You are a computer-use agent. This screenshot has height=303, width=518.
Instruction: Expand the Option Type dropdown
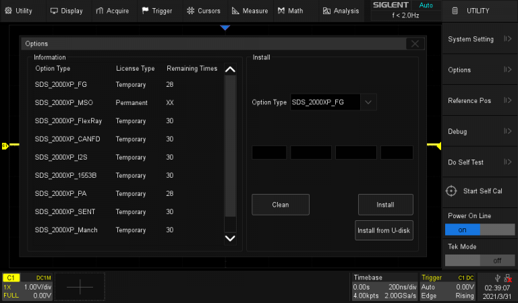click(368, 102)
